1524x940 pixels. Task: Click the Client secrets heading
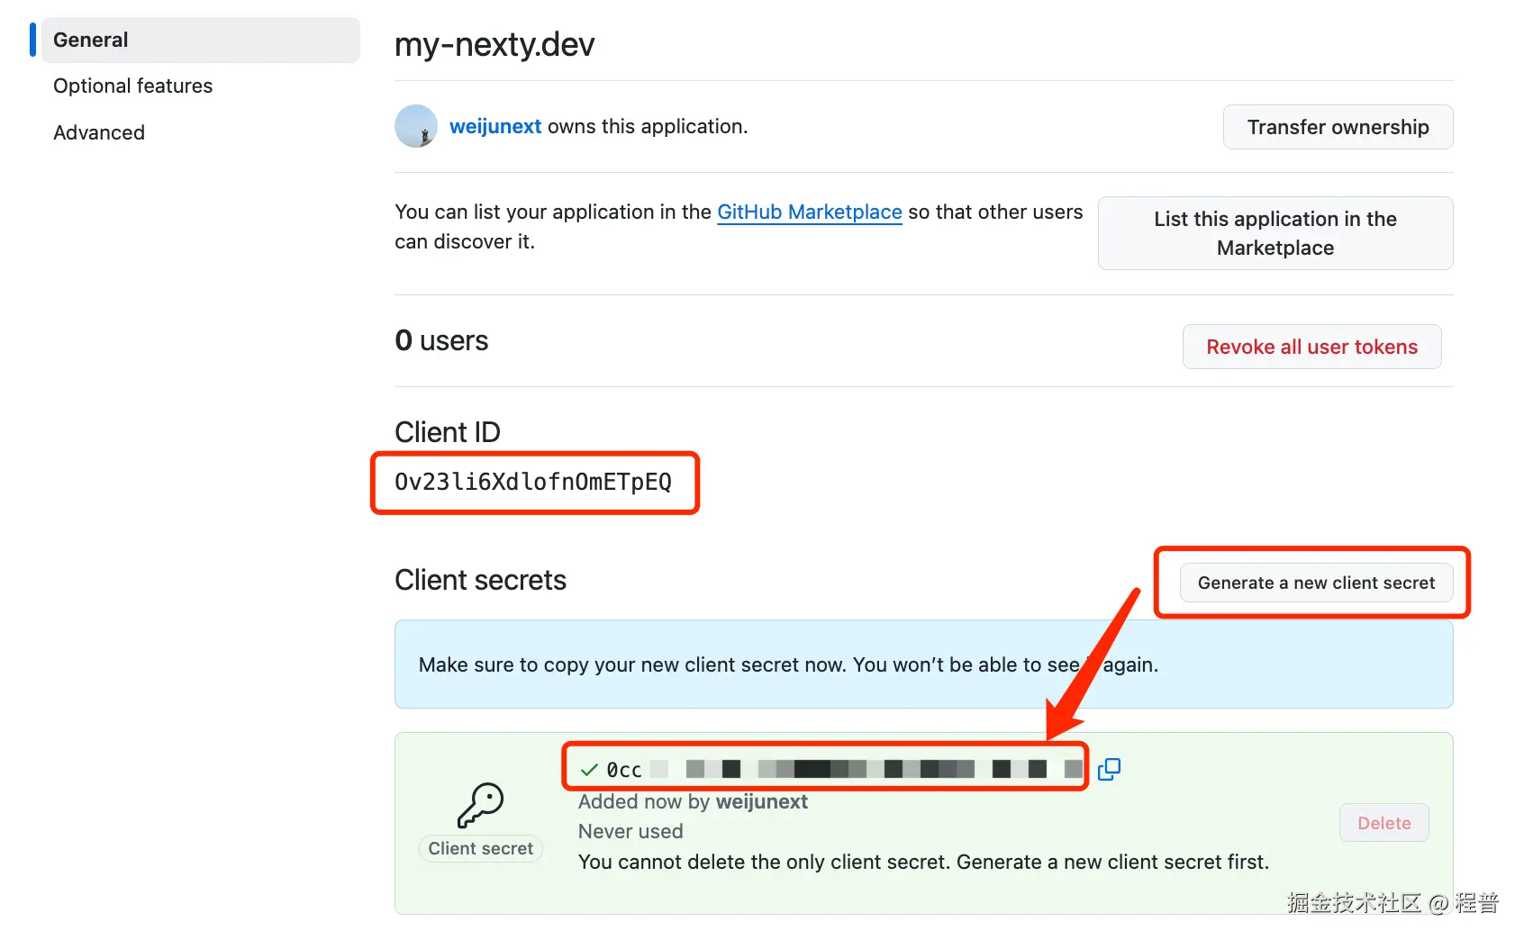tap(480, 580)
